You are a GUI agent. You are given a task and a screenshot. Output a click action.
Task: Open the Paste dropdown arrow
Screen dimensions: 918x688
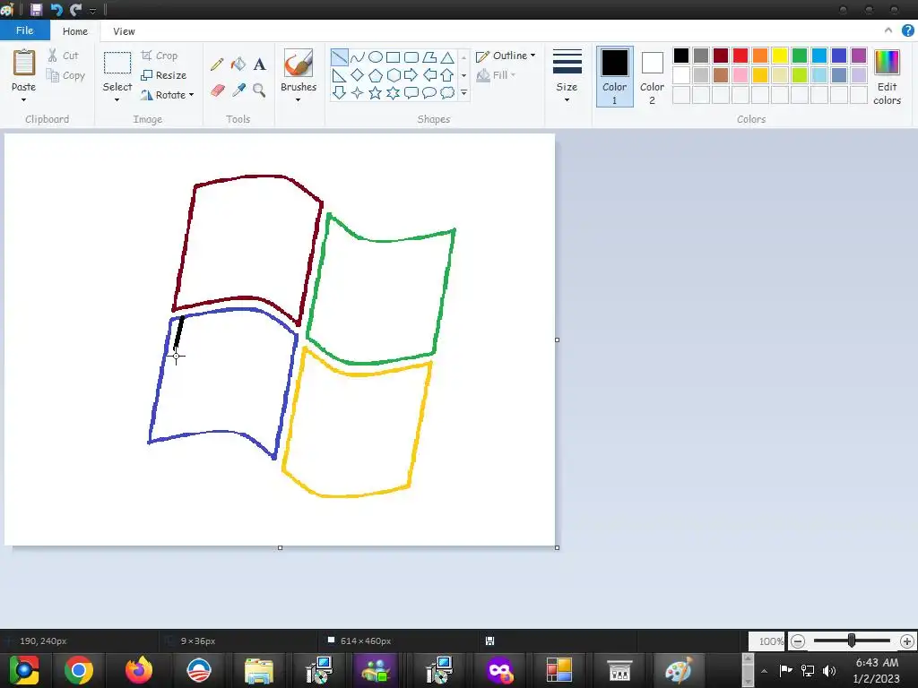click(x=23, y=100)
